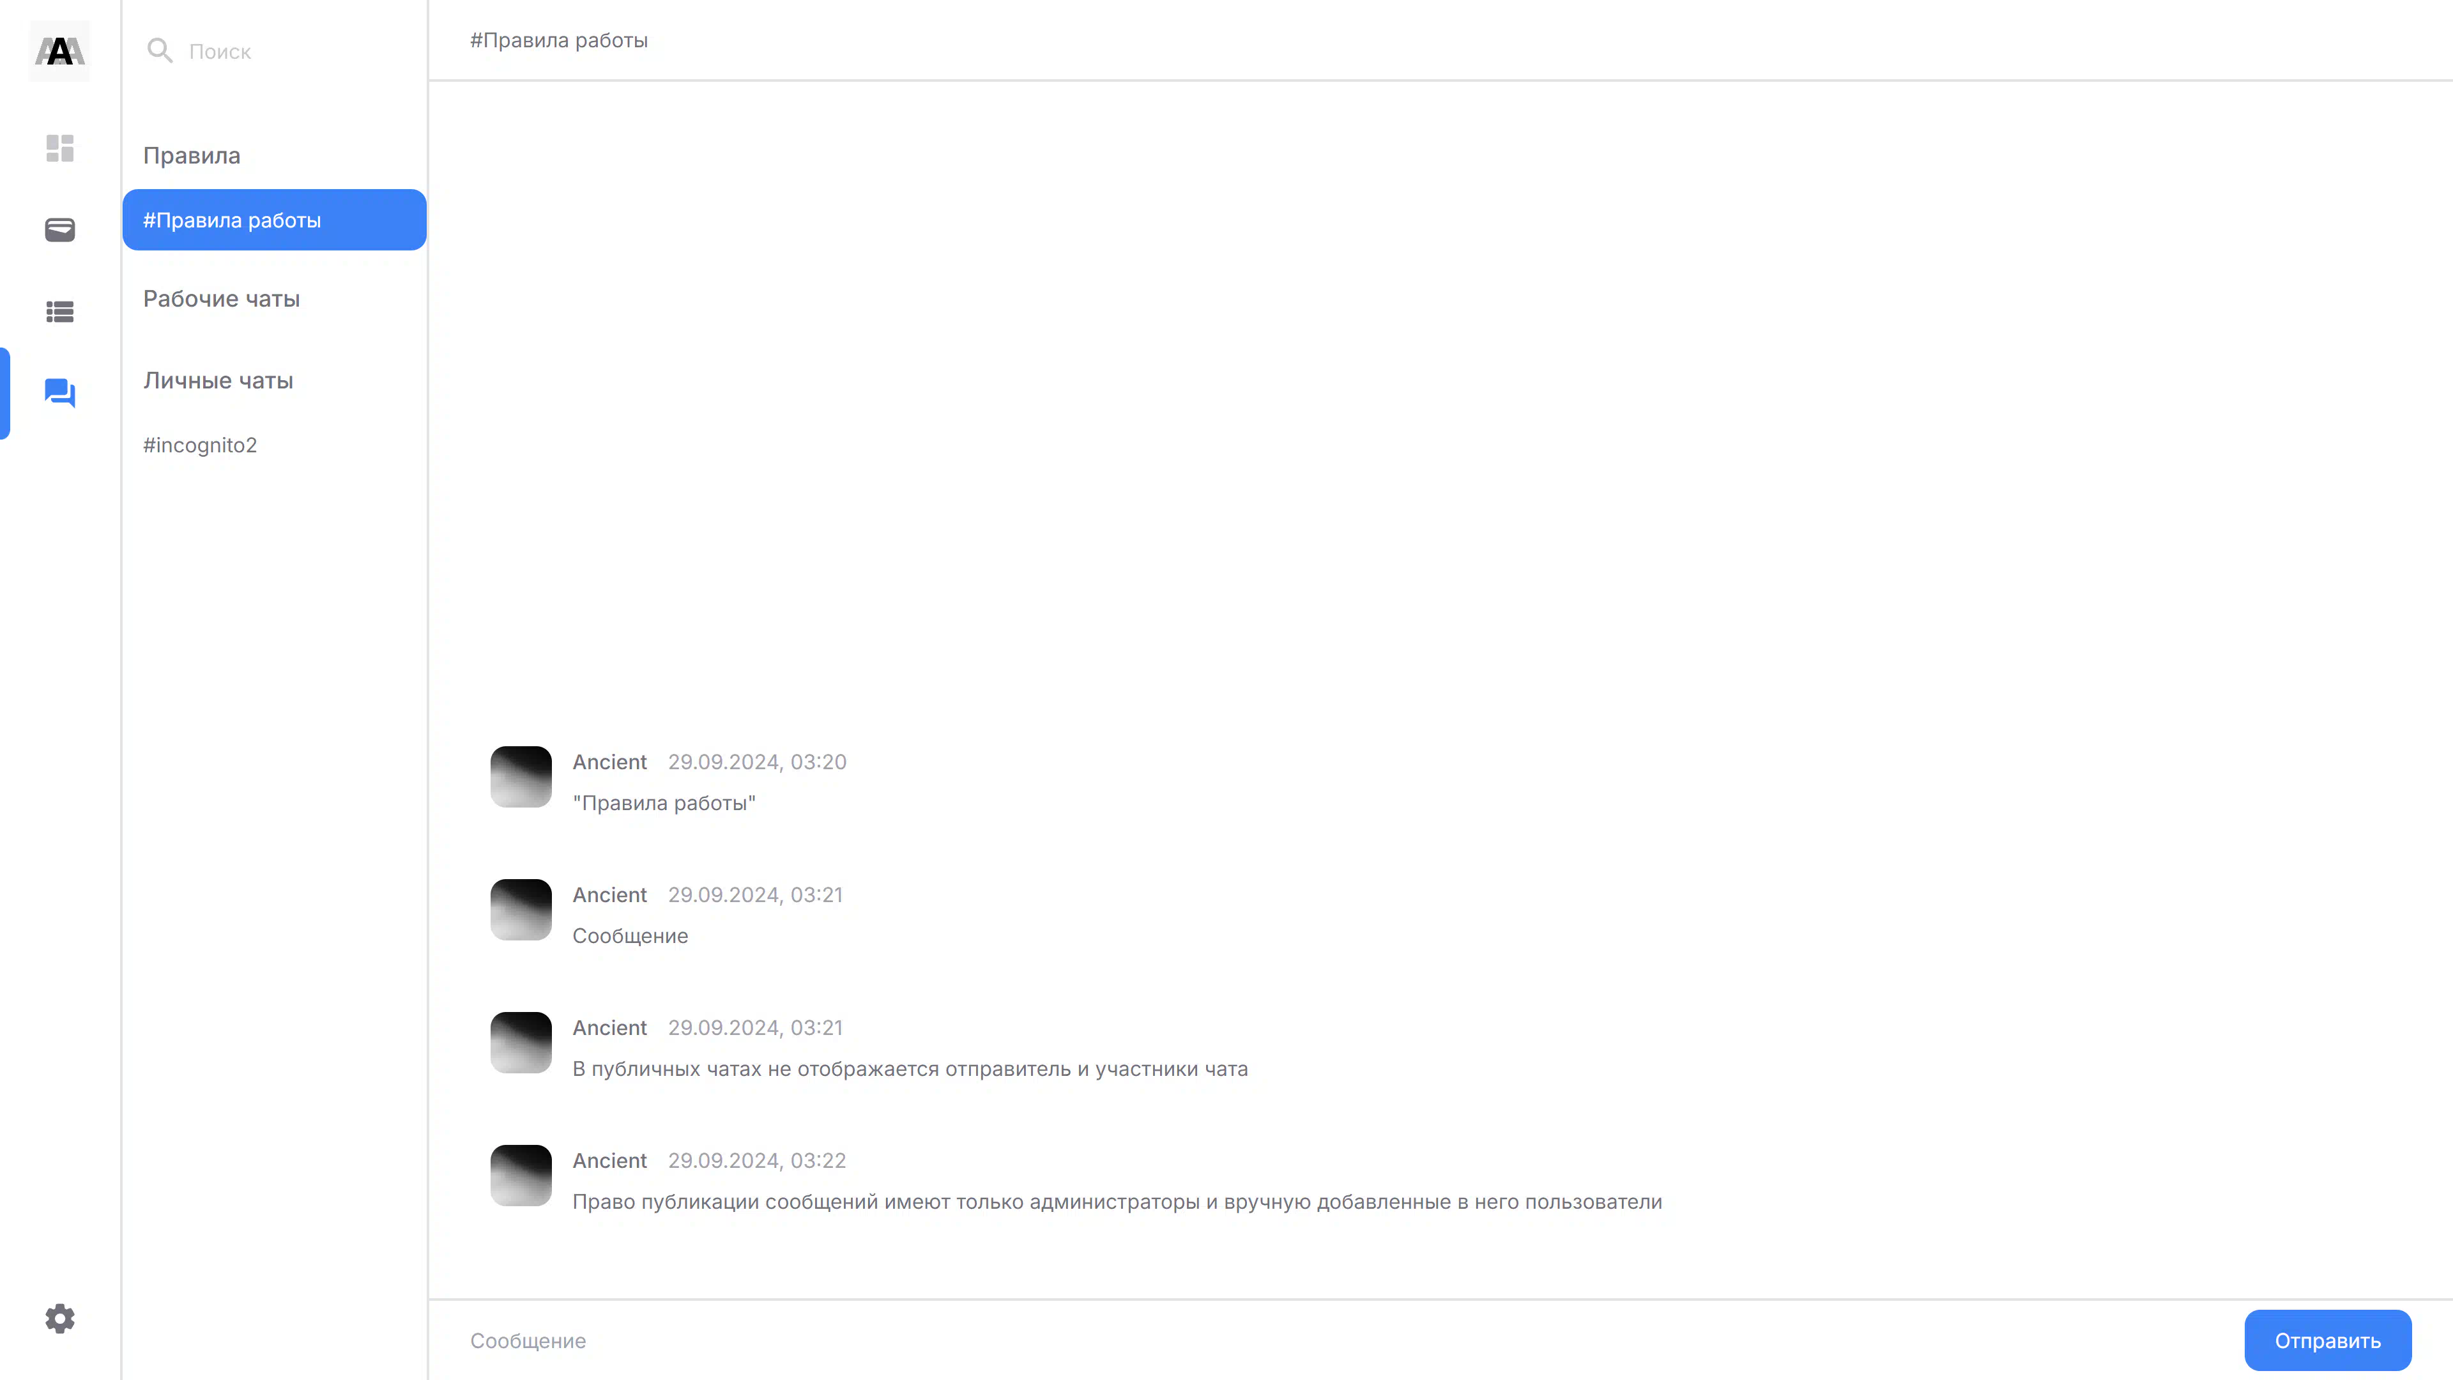Expand the Рабочие чаты section
Screen dimensions: 2453x1380
click(221, 298)
